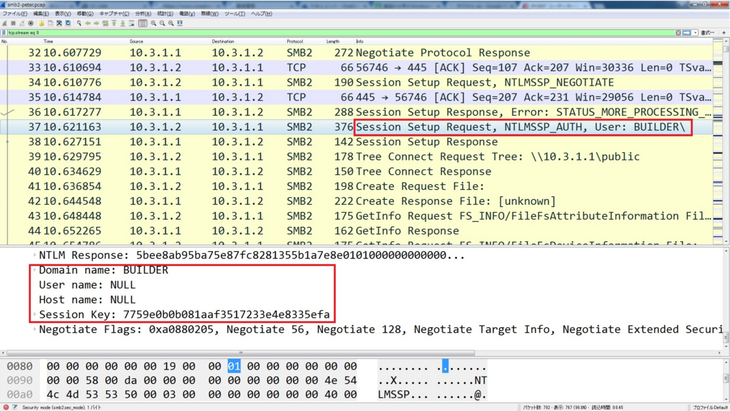This screenshot has width=730, height=411.
Task: Click the プロファイル: Default status entry
Action: pos(709,407)
